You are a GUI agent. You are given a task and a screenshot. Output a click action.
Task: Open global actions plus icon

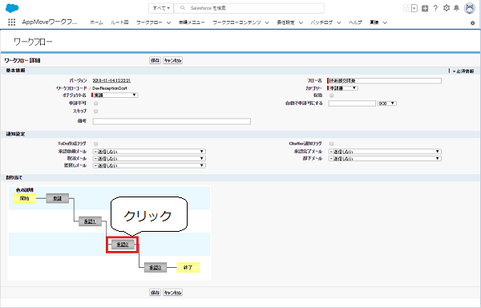point(425,8)
